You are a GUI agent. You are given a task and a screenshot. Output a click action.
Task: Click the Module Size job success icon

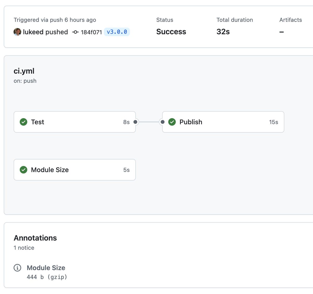point(23,170)
